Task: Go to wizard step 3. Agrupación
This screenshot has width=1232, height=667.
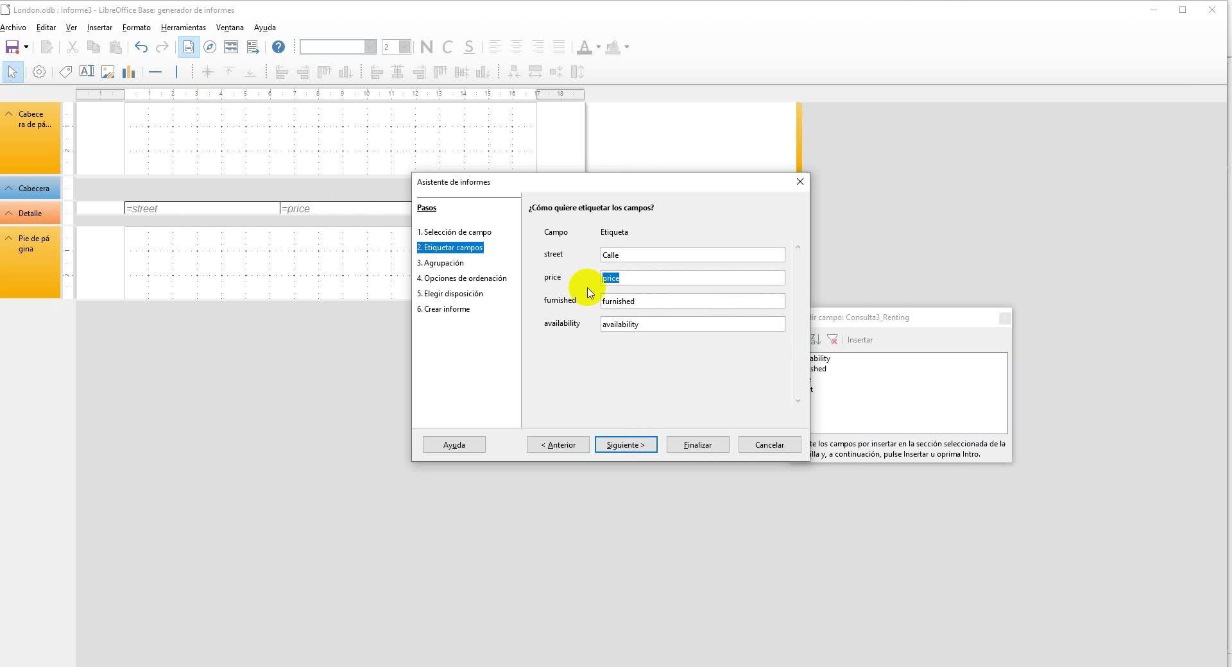Action: 440,263
